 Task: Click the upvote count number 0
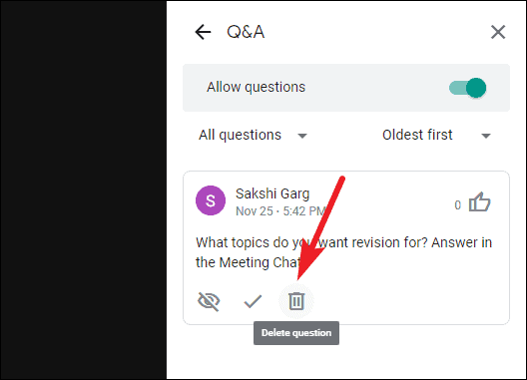click(457, 204)
